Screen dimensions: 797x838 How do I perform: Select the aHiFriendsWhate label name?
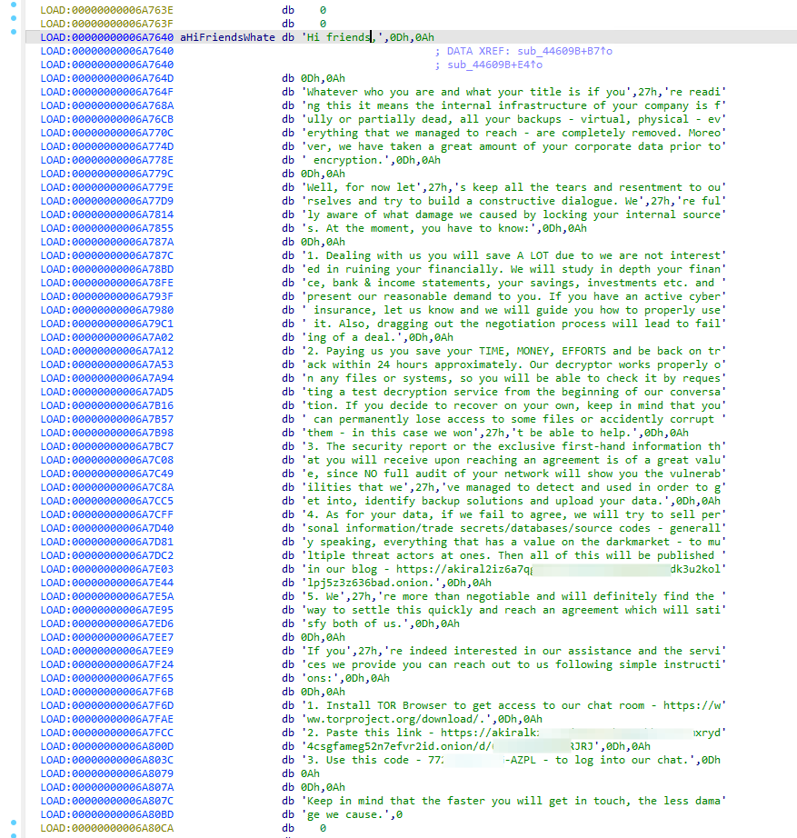[227, 37]
